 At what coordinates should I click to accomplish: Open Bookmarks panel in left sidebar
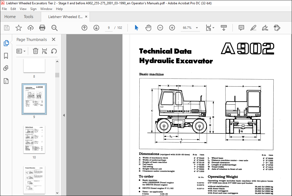(6, 56)
